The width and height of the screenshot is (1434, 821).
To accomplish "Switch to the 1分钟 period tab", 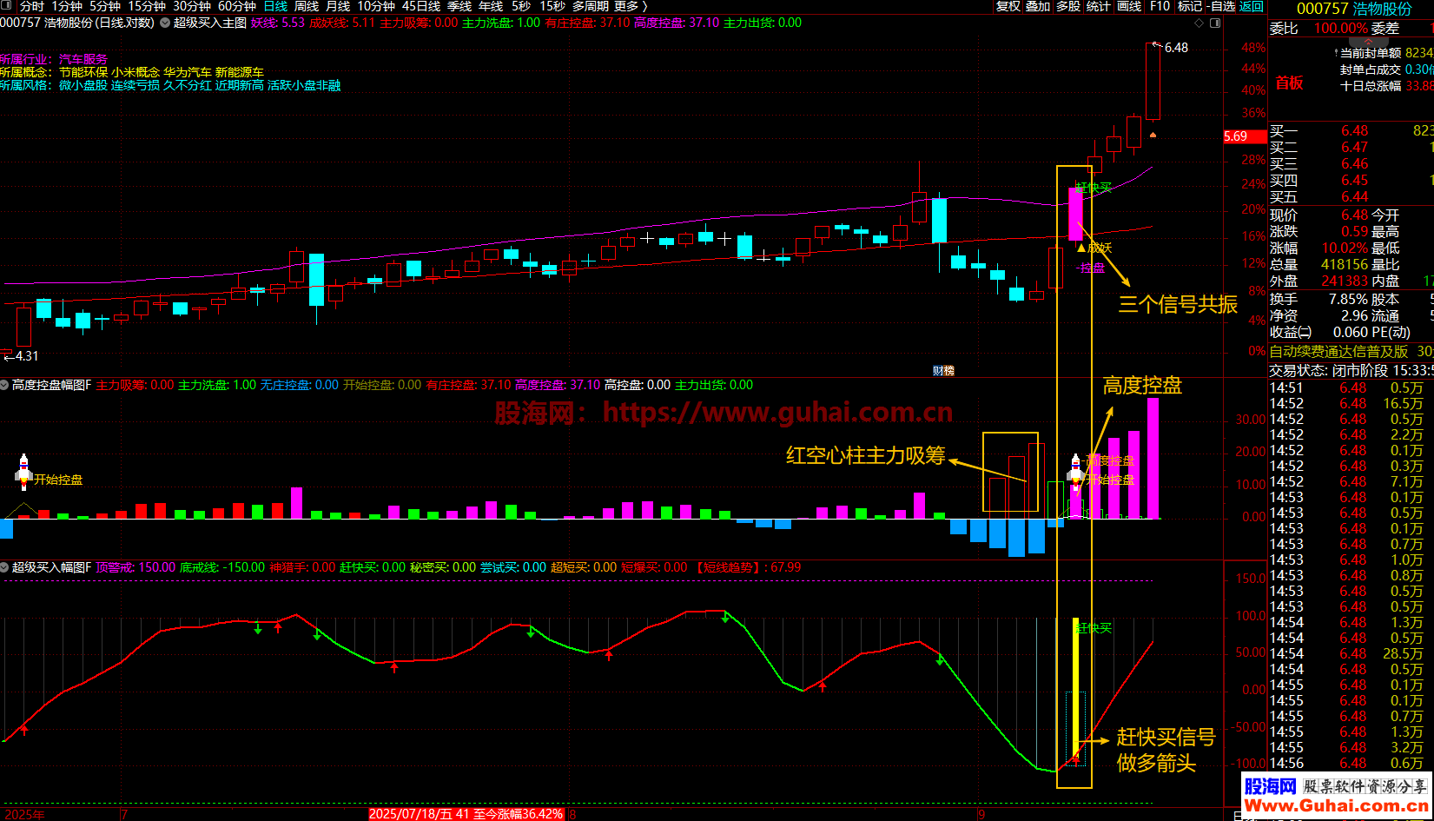I will pos(67,6).
